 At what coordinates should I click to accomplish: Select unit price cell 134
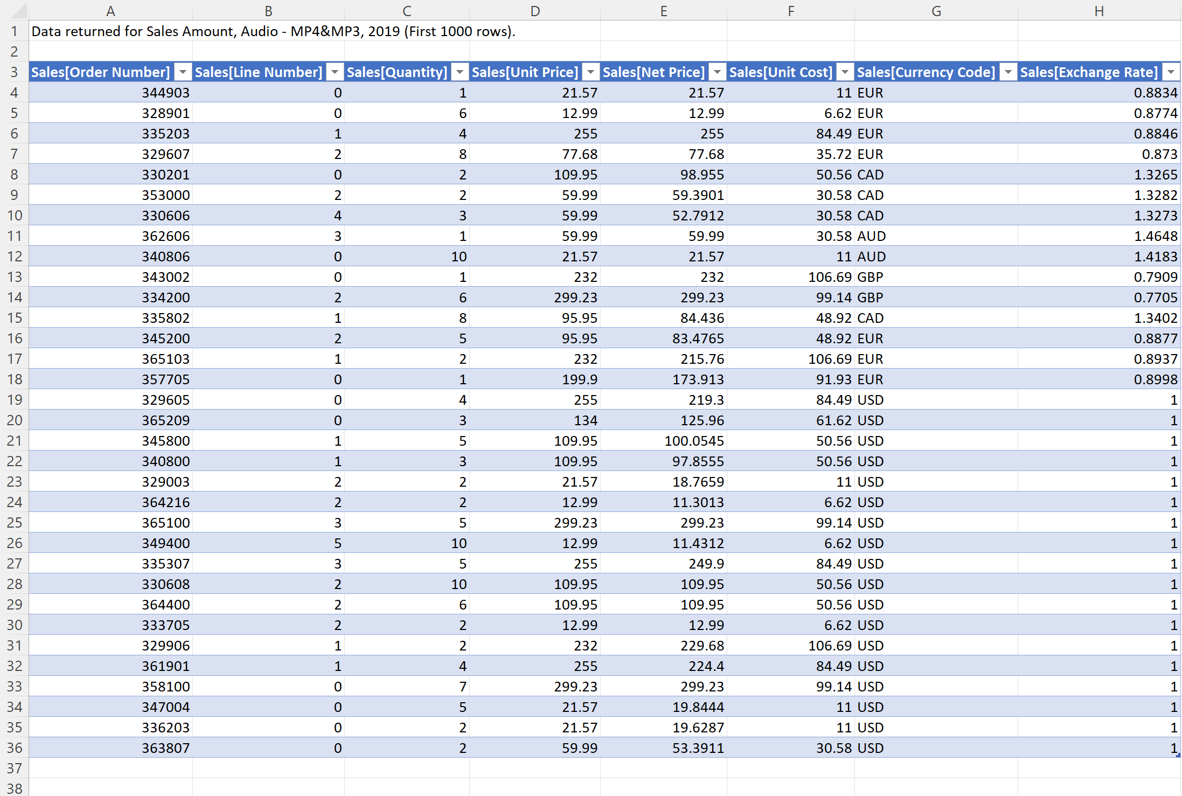point(535,420)
